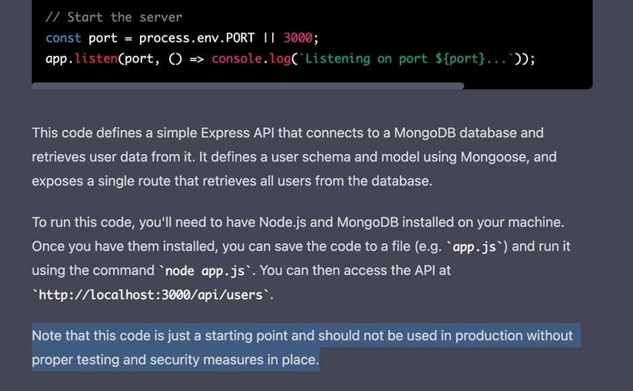
Task: Click "console.log" in the code block
Action: tap(251, 59)
